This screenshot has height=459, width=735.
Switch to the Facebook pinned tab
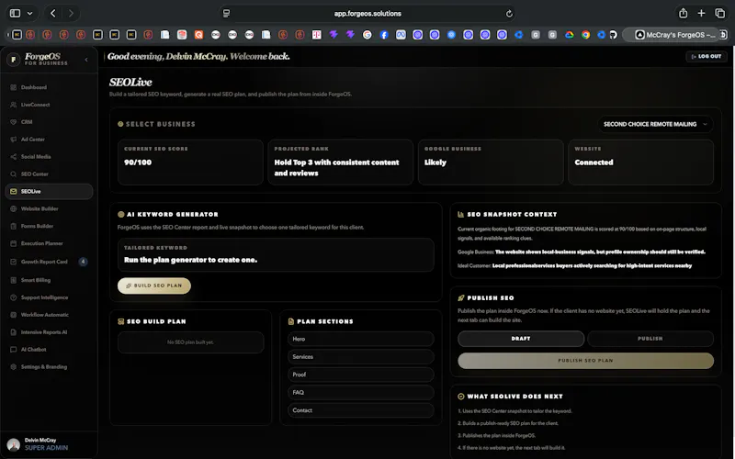click(x=384, y=35)
